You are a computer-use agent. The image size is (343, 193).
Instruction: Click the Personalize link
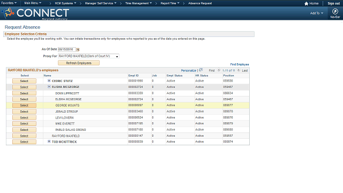click(188, 70)
